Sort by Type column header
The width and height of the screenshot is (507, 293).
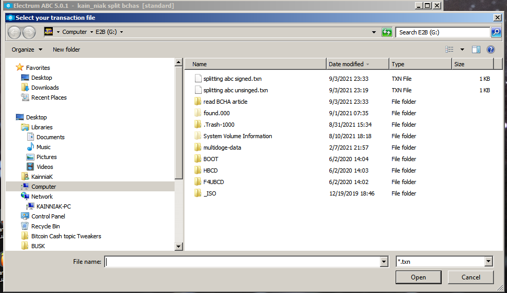(x=420, y=64)
